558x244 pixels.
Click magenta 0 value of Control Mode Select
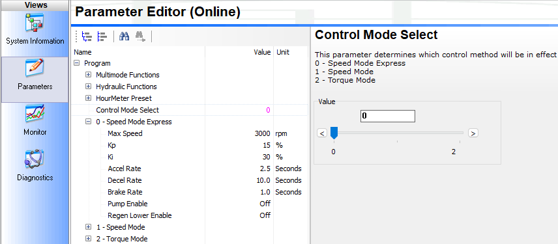tap(269, 110)
